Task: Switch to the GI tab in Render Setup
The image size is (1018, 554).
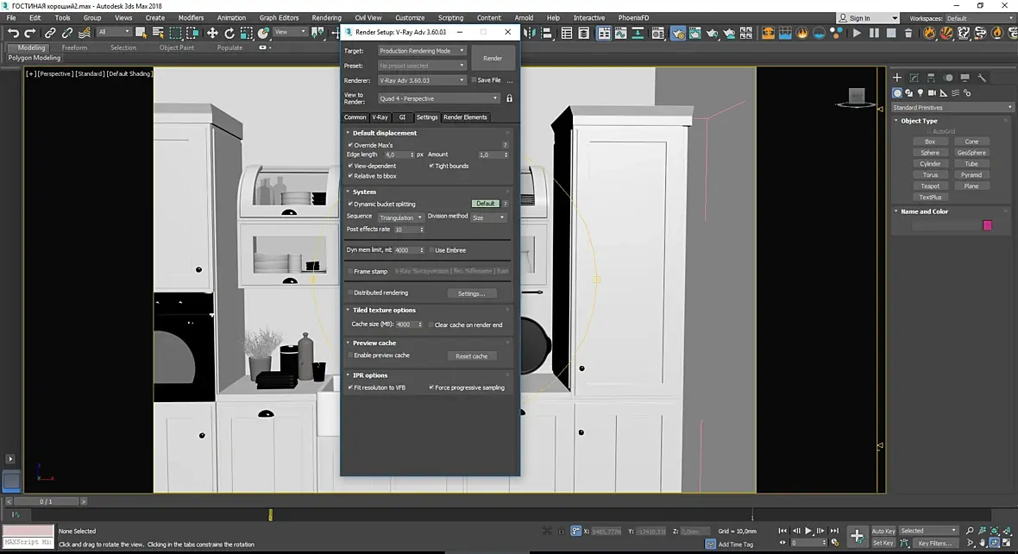Action: pyautogui.click(x=402, y=117)
